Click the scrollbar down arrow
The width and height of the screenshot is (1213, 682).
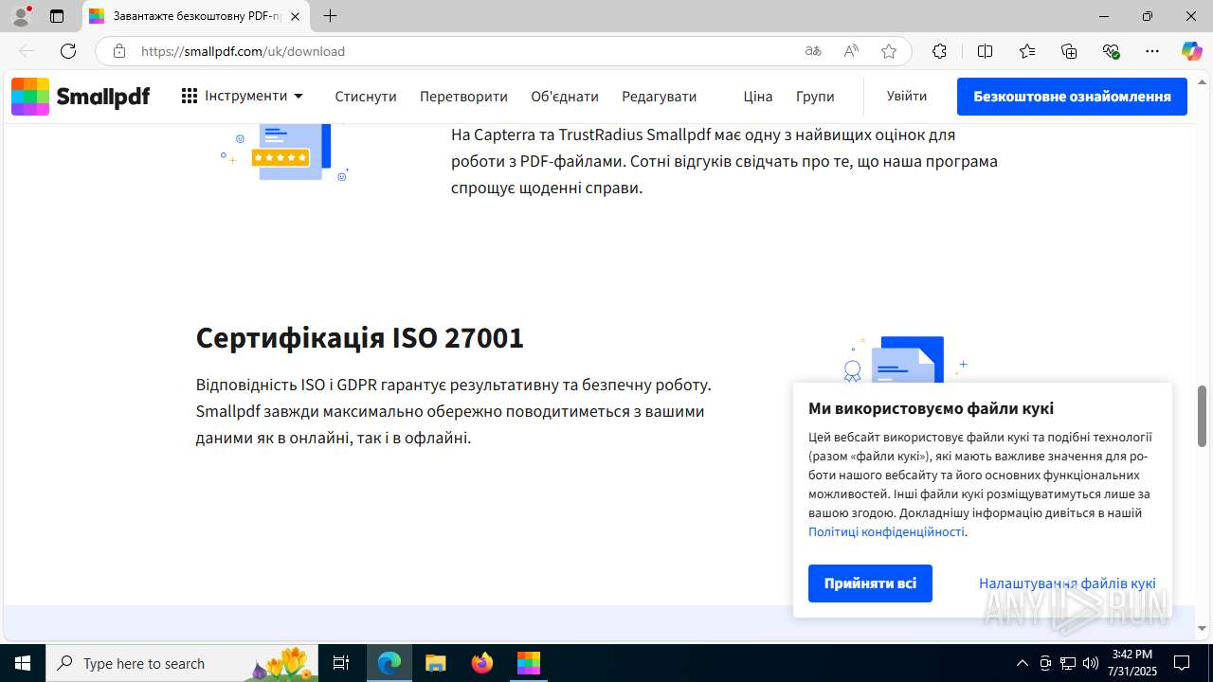click(1203, 628)
